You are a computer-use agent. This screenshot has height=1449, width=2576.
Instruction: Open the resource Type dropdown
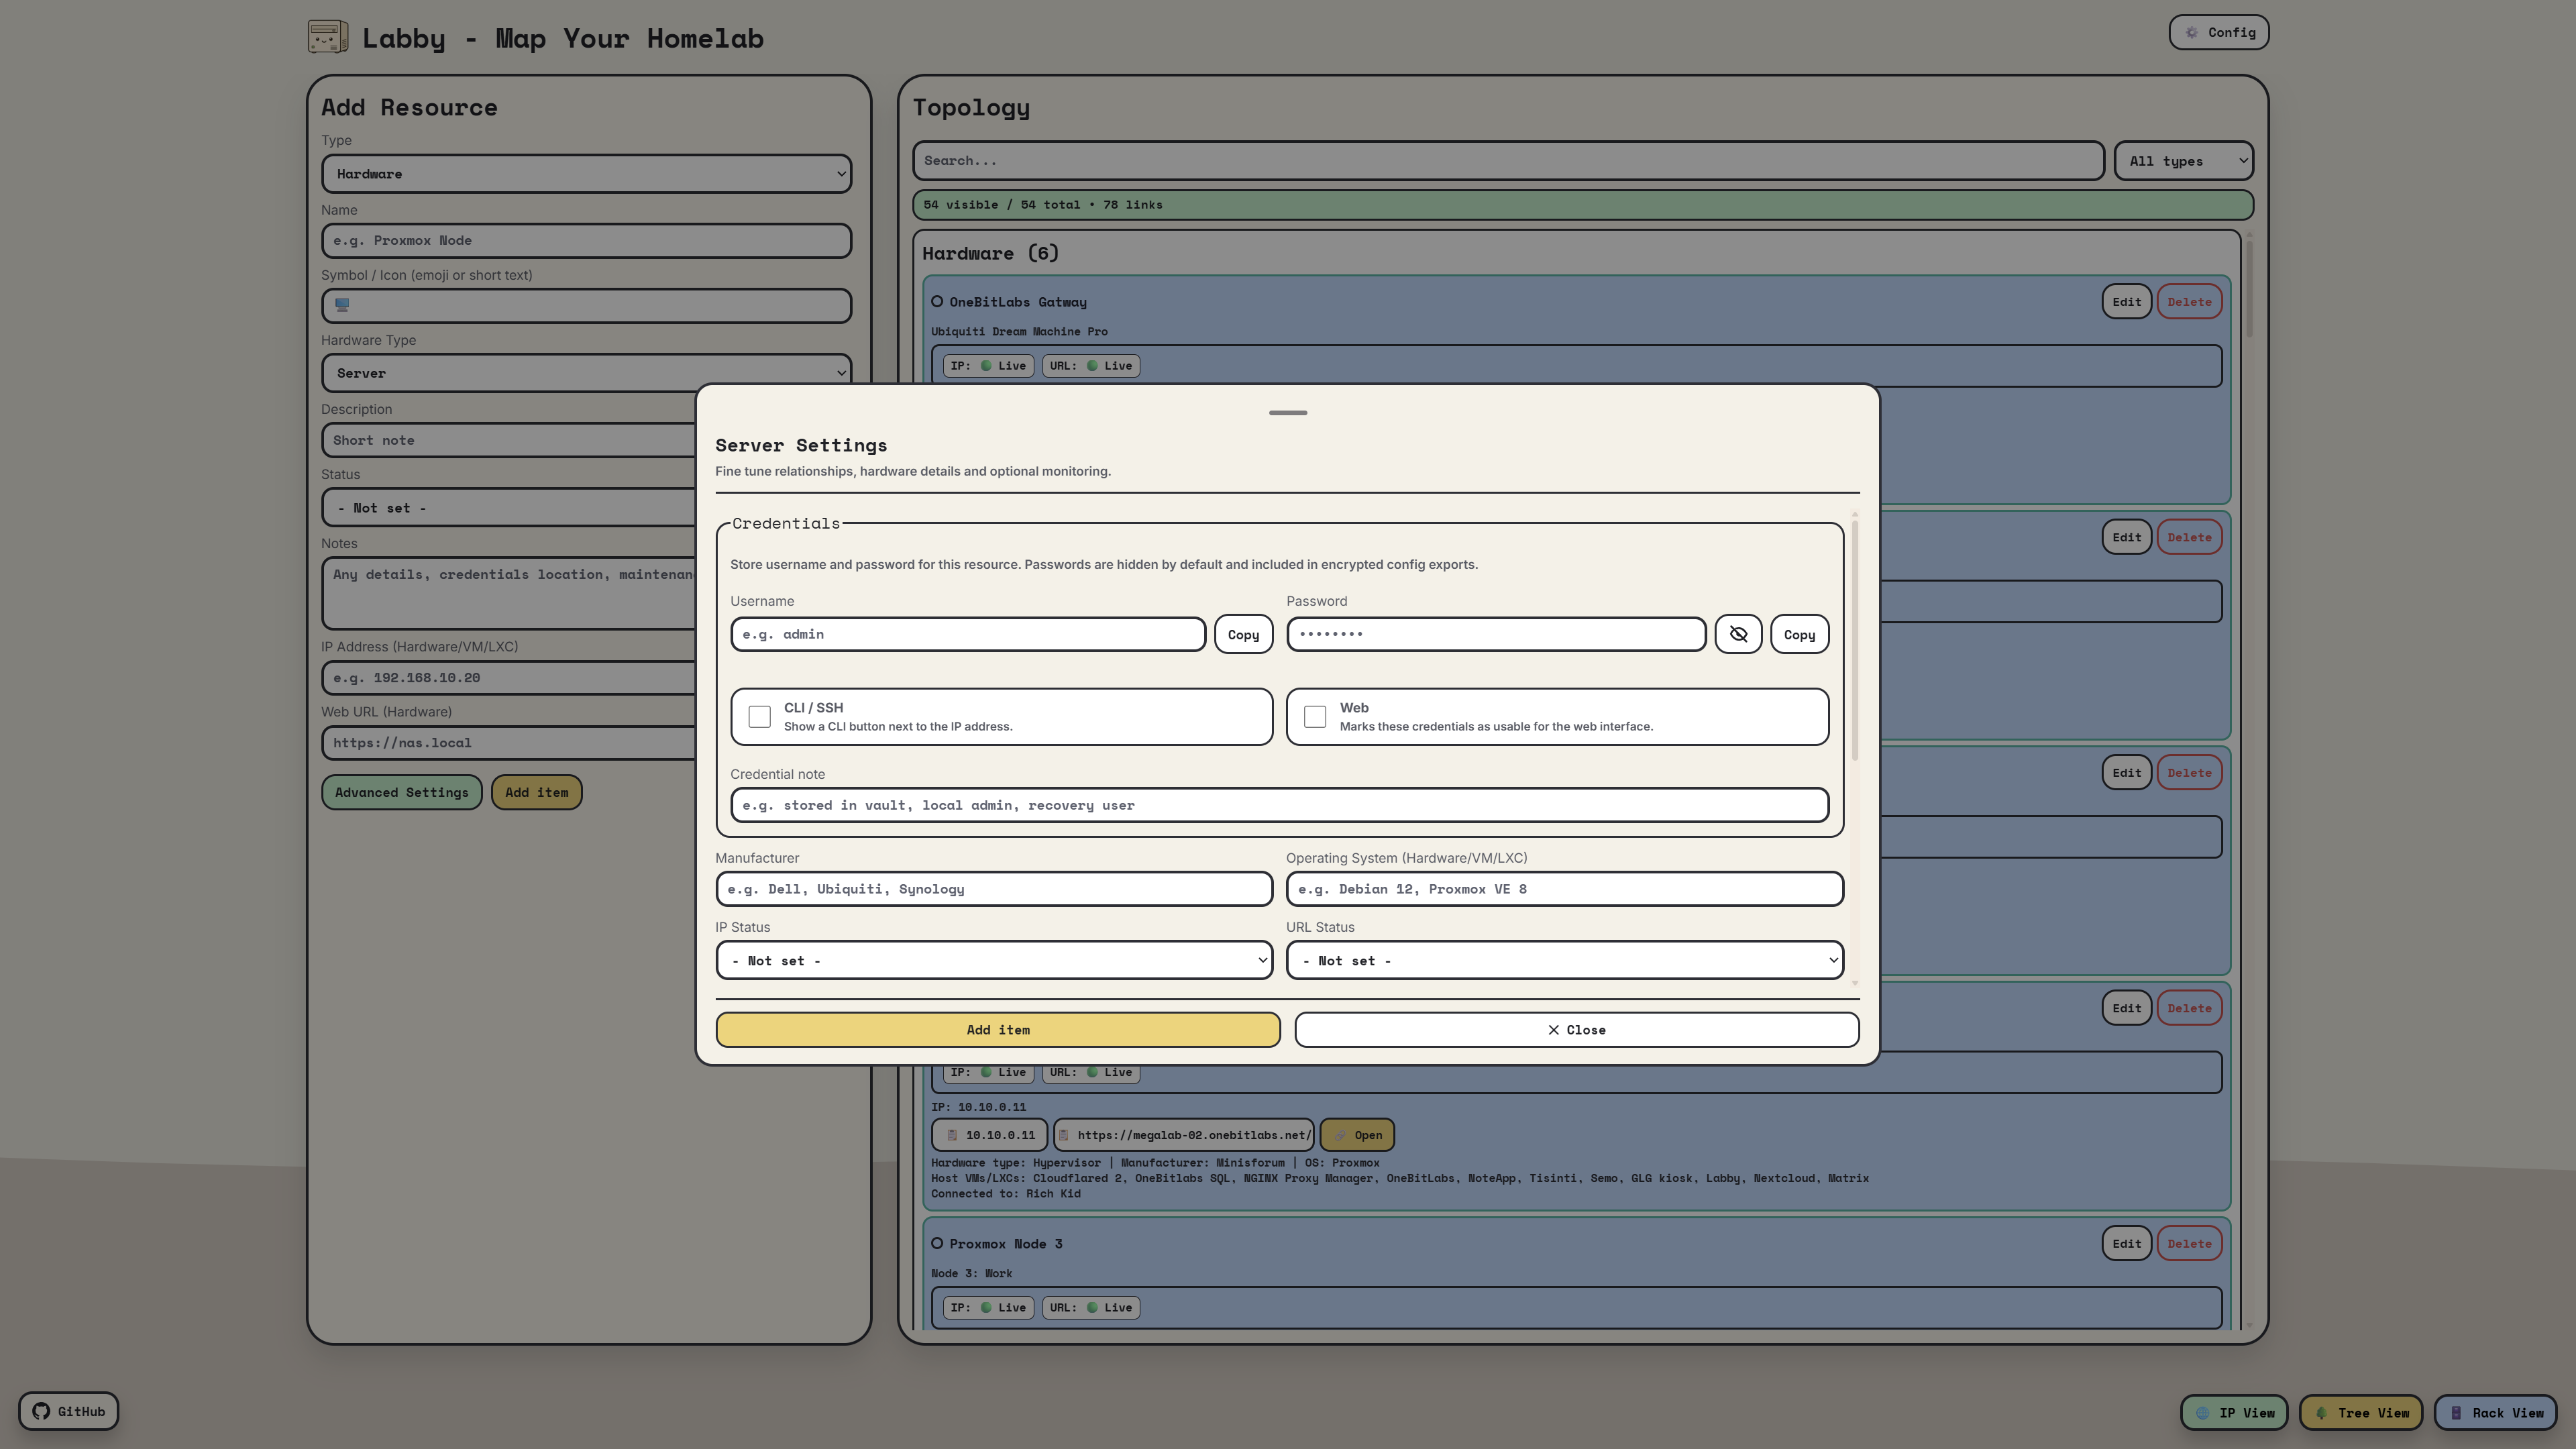586,173
